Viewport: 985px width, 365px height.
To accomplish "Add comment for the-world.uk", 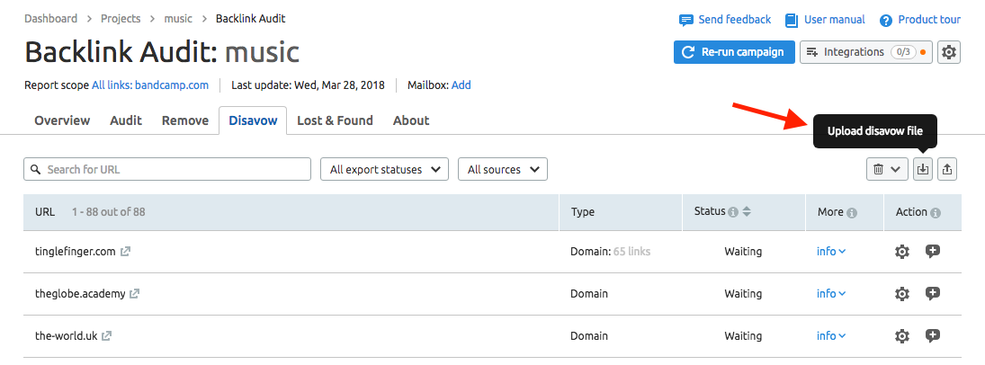I will click(933, 335).
